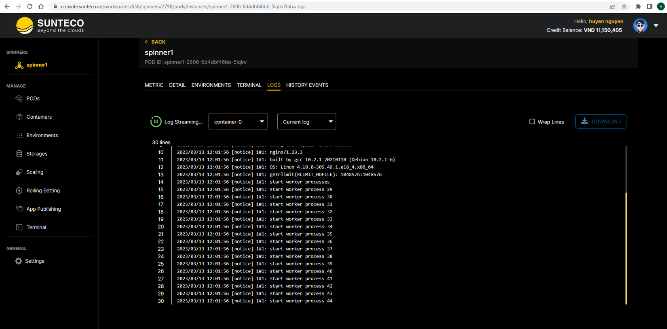Click log line 11 'built by gcc 10.2.1'
Image resolution: width=667 pixels, height=329 pixels.
coord(286,159)
